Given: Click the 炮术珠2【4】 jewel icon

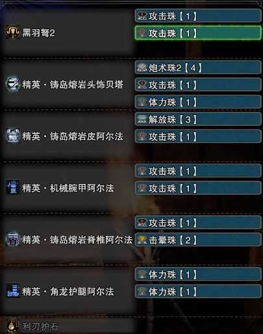Looking at the screenshot, I should pyautogui.click(x=142, y=68).
